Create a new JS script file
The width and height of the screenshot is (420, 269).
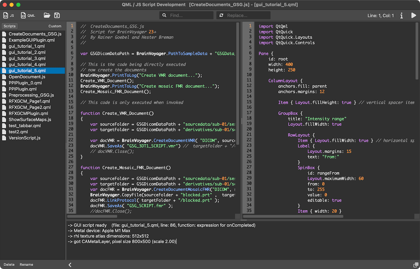click(8, 15)
